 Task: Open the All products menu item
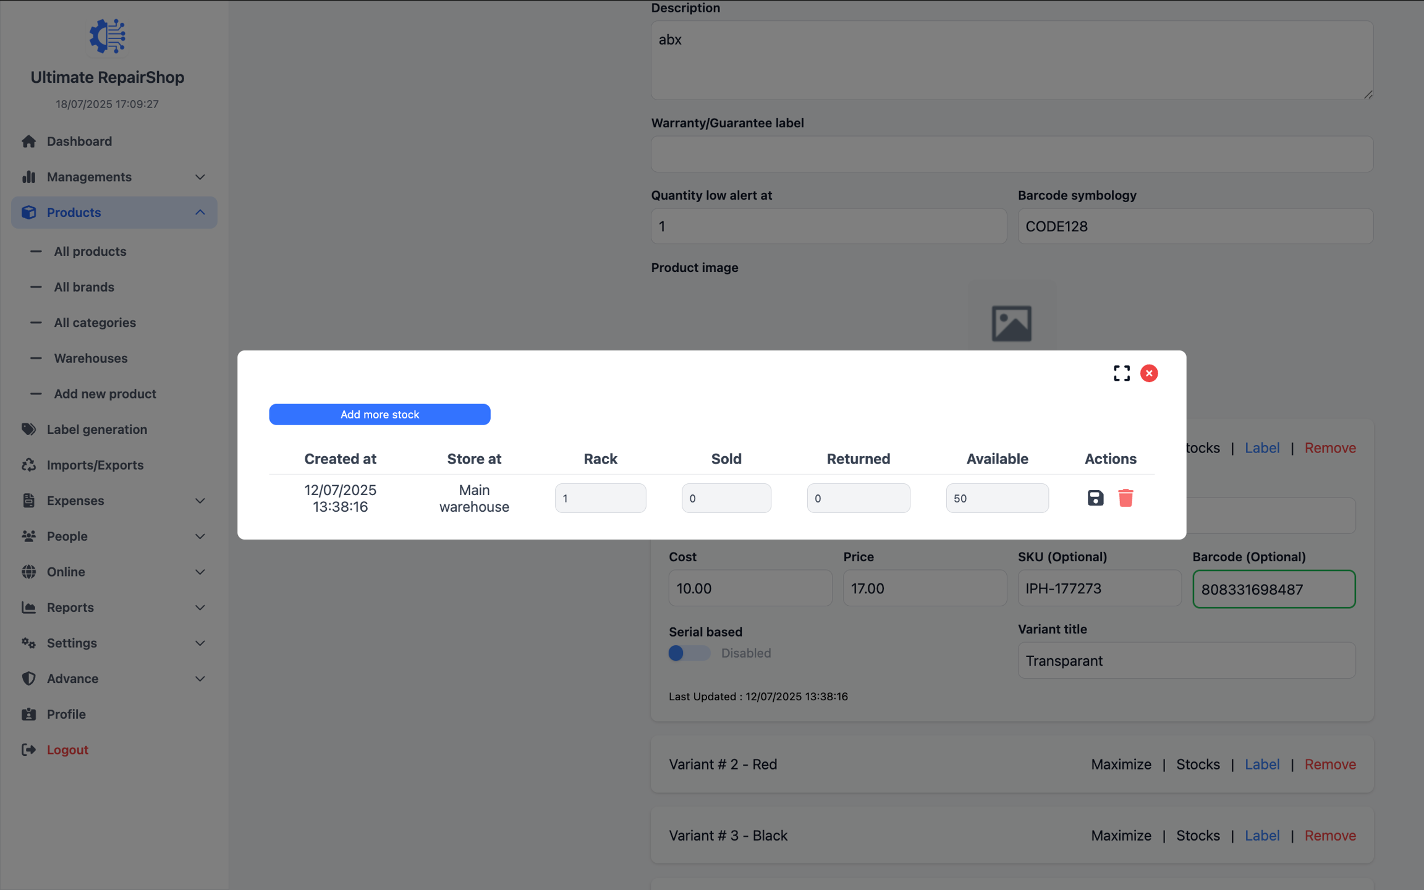(90, 252)
